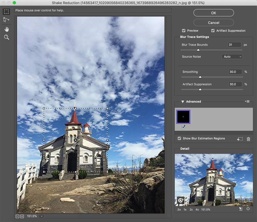The height and width of the screenshot is (222, 257).
Task: Click the Smoothing percentage field
Action: click(235, 72)
